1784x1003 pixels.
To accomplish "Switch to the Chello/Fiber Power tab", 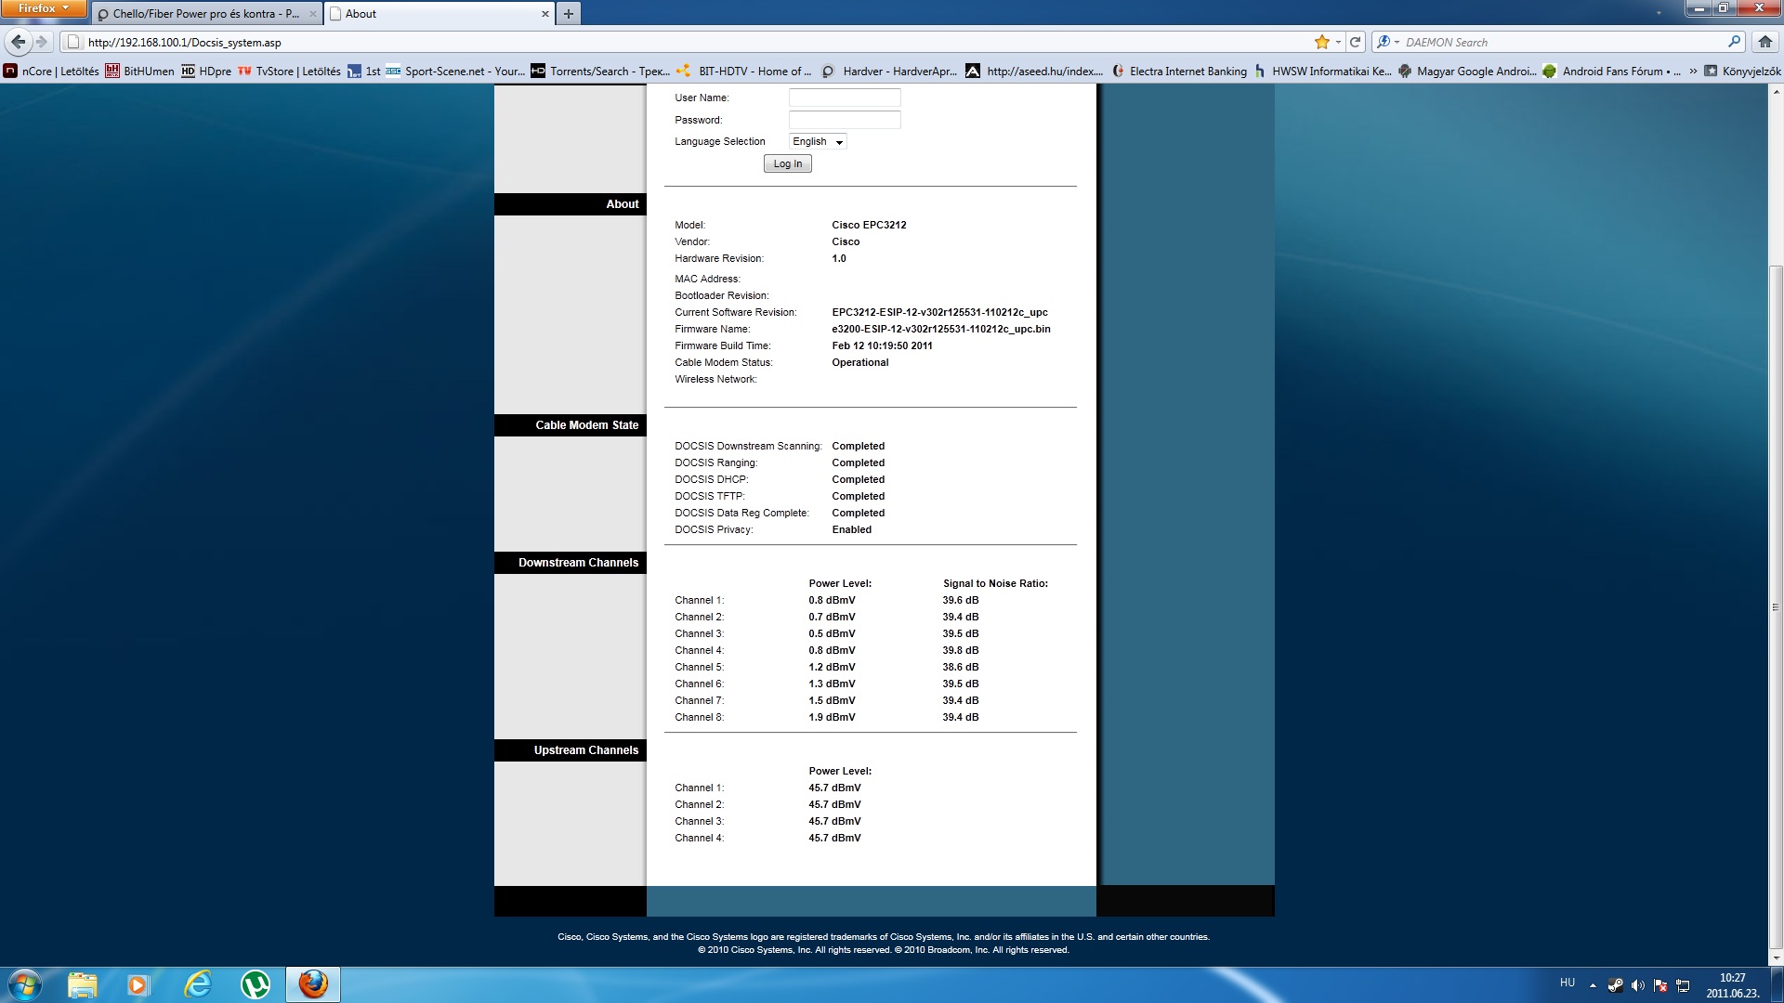I will 206,14.
